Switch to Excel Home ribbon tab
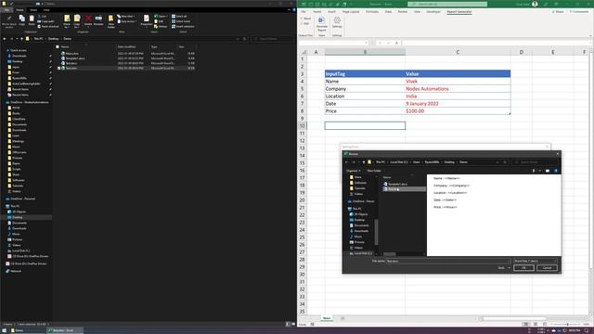Screen dimensions: 594x334 pyautogui.click(x=317, y=12)
